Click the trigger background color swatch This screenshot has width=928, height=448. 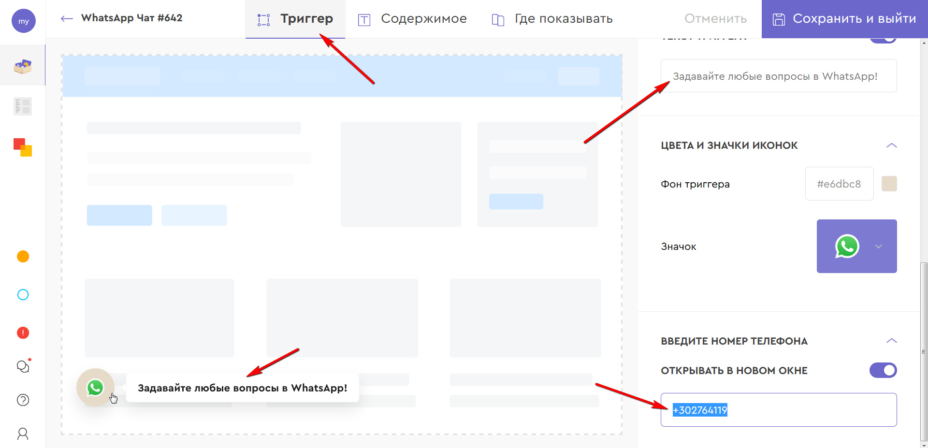click(889, 184)
